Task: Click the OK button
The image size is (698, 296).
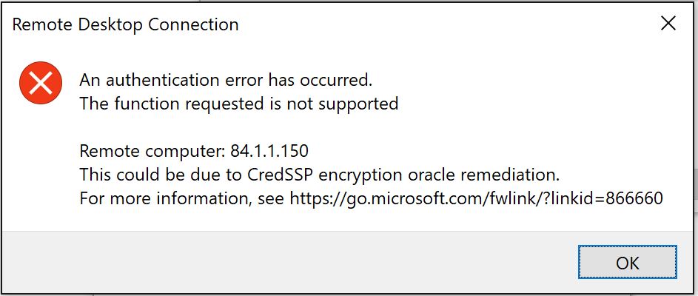Action: coord(628,262)
